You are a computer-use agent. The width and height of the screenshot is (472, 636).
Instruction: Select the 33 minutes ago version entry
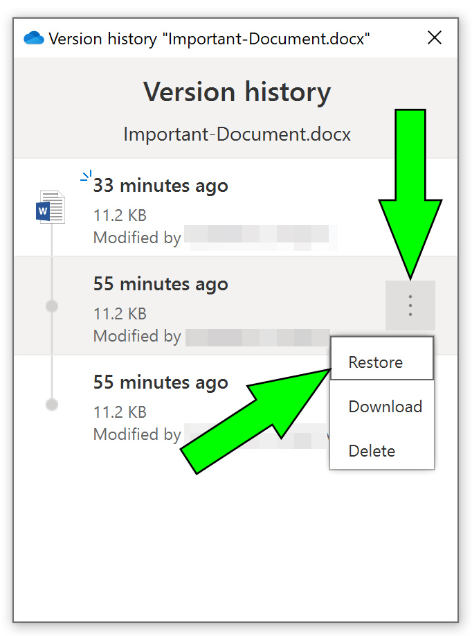[x=236, y=207]
